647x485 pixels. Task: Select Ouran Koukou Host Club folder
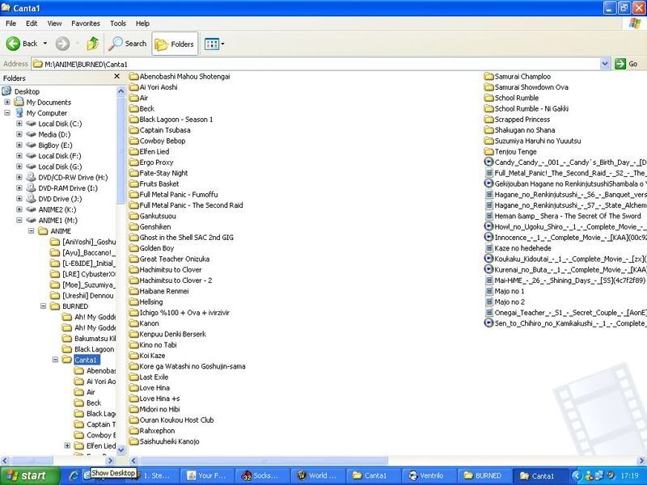tap(171, 420)
